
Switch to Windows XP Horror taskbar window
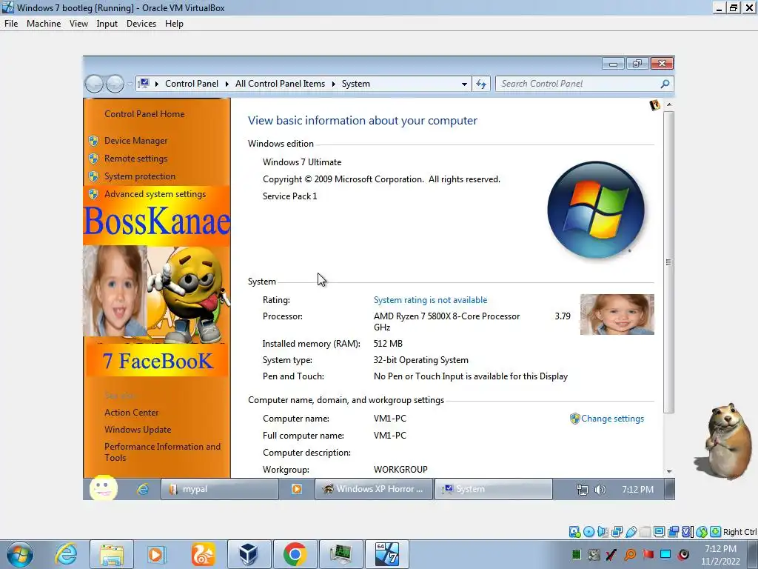[x=374, y=489]
